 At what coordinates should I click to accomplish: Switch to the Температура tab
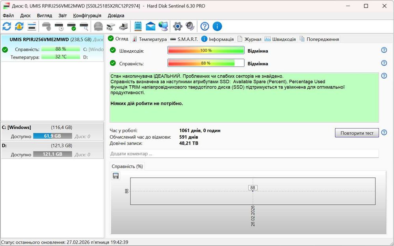149,39
